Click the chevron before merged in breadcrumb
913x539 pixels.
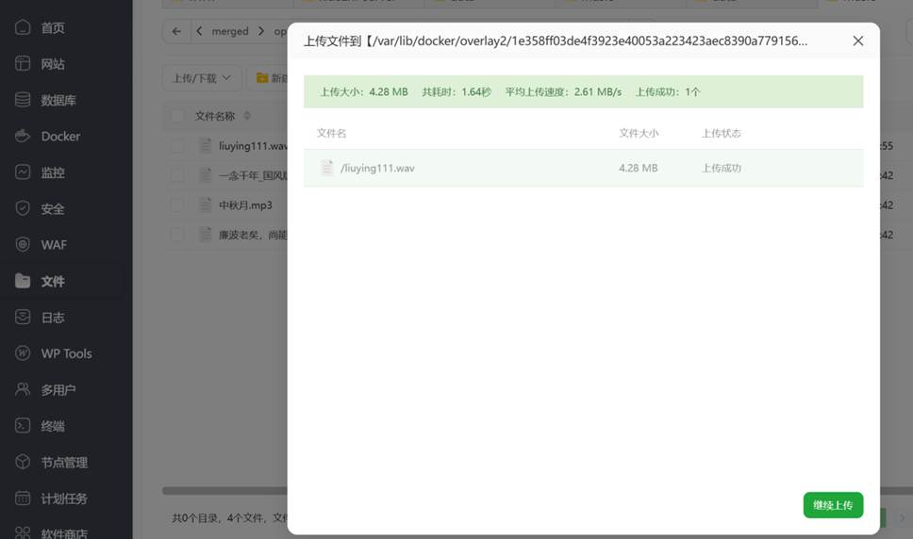point(199,31)
